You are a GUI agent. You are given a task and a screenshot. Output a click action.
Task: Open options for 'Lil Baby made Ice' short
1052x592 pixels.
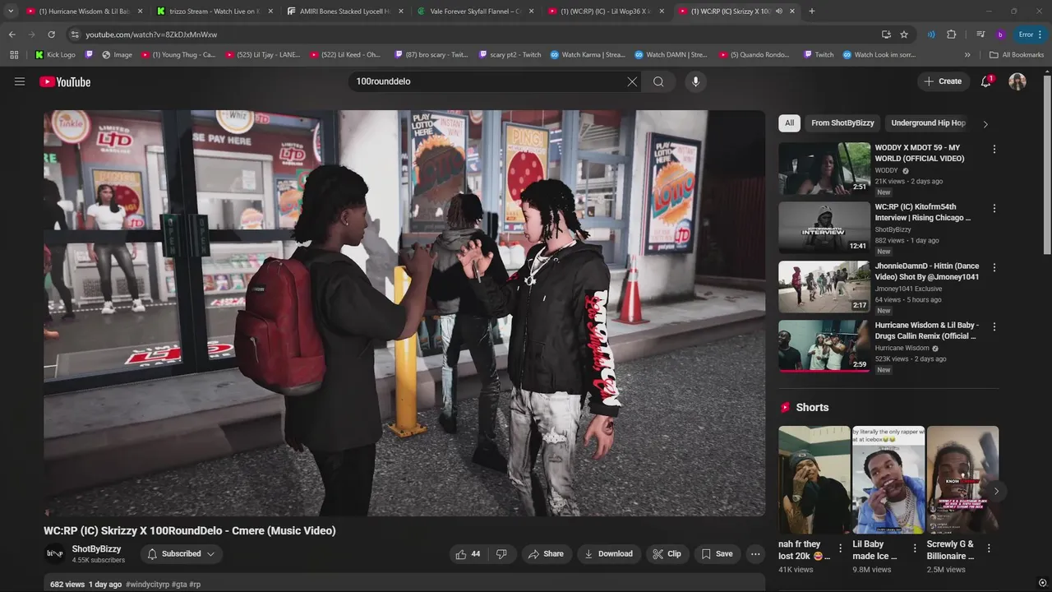(x=915, y=548)
